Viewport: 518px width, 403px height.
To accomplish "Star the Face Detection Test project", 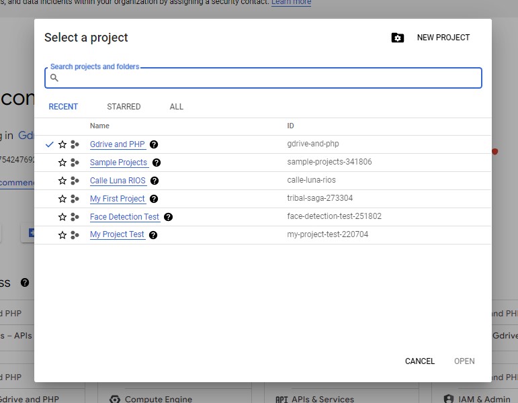I will [62, 217].
